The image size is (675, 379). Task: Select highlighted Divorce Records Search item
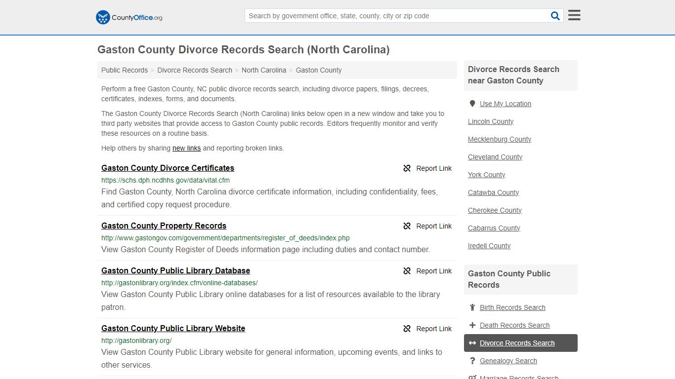(521, 343)
